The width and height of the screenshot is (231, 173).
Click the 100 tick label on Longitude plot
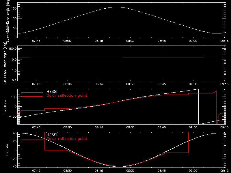(x=14, y=97)
